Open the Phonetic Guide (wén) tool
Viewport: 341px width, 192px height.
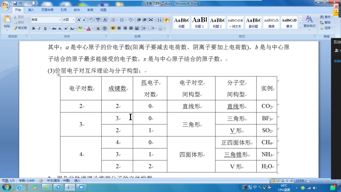[98, 20]
